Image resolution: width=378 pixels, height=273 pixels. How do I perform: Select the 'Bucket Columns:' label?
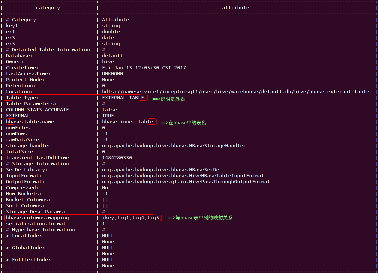tap(28, 200)
